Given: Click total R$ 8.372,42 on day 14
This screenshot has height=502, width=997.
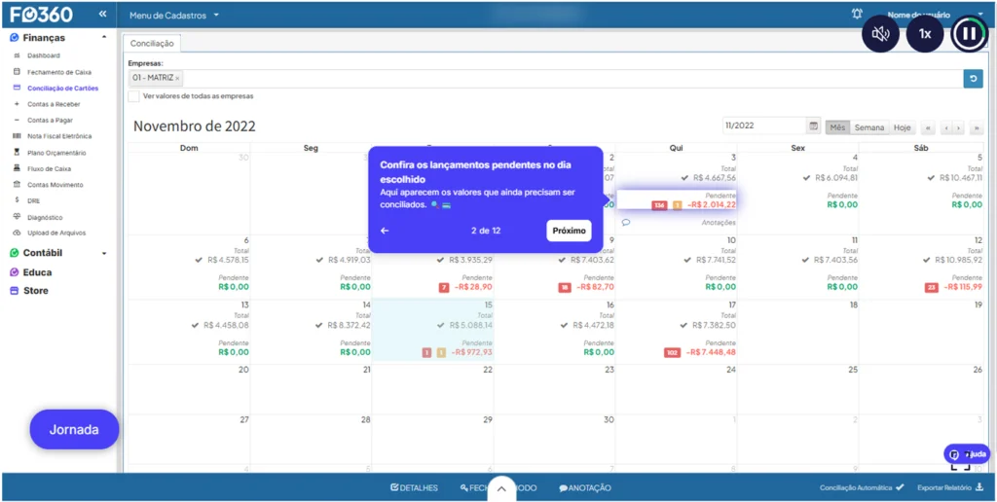Looking at the screenshot, I should tap(348, 325).
